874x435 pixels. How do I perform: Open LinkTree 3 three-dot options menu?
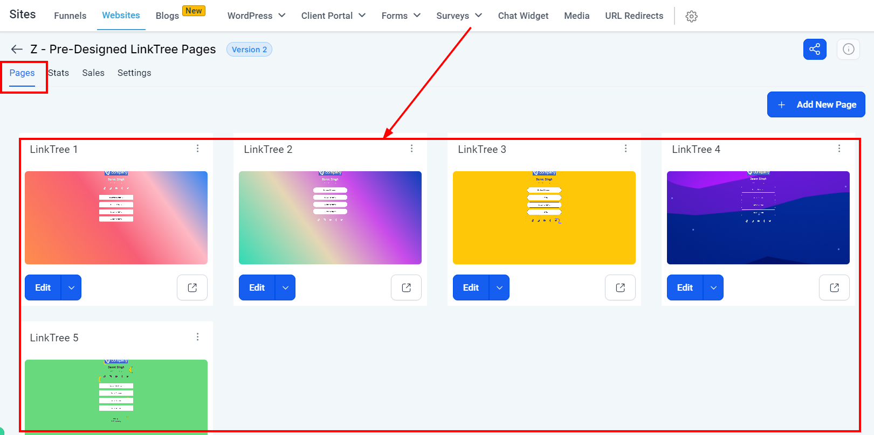pyautogui.click(x=625, y=149)
